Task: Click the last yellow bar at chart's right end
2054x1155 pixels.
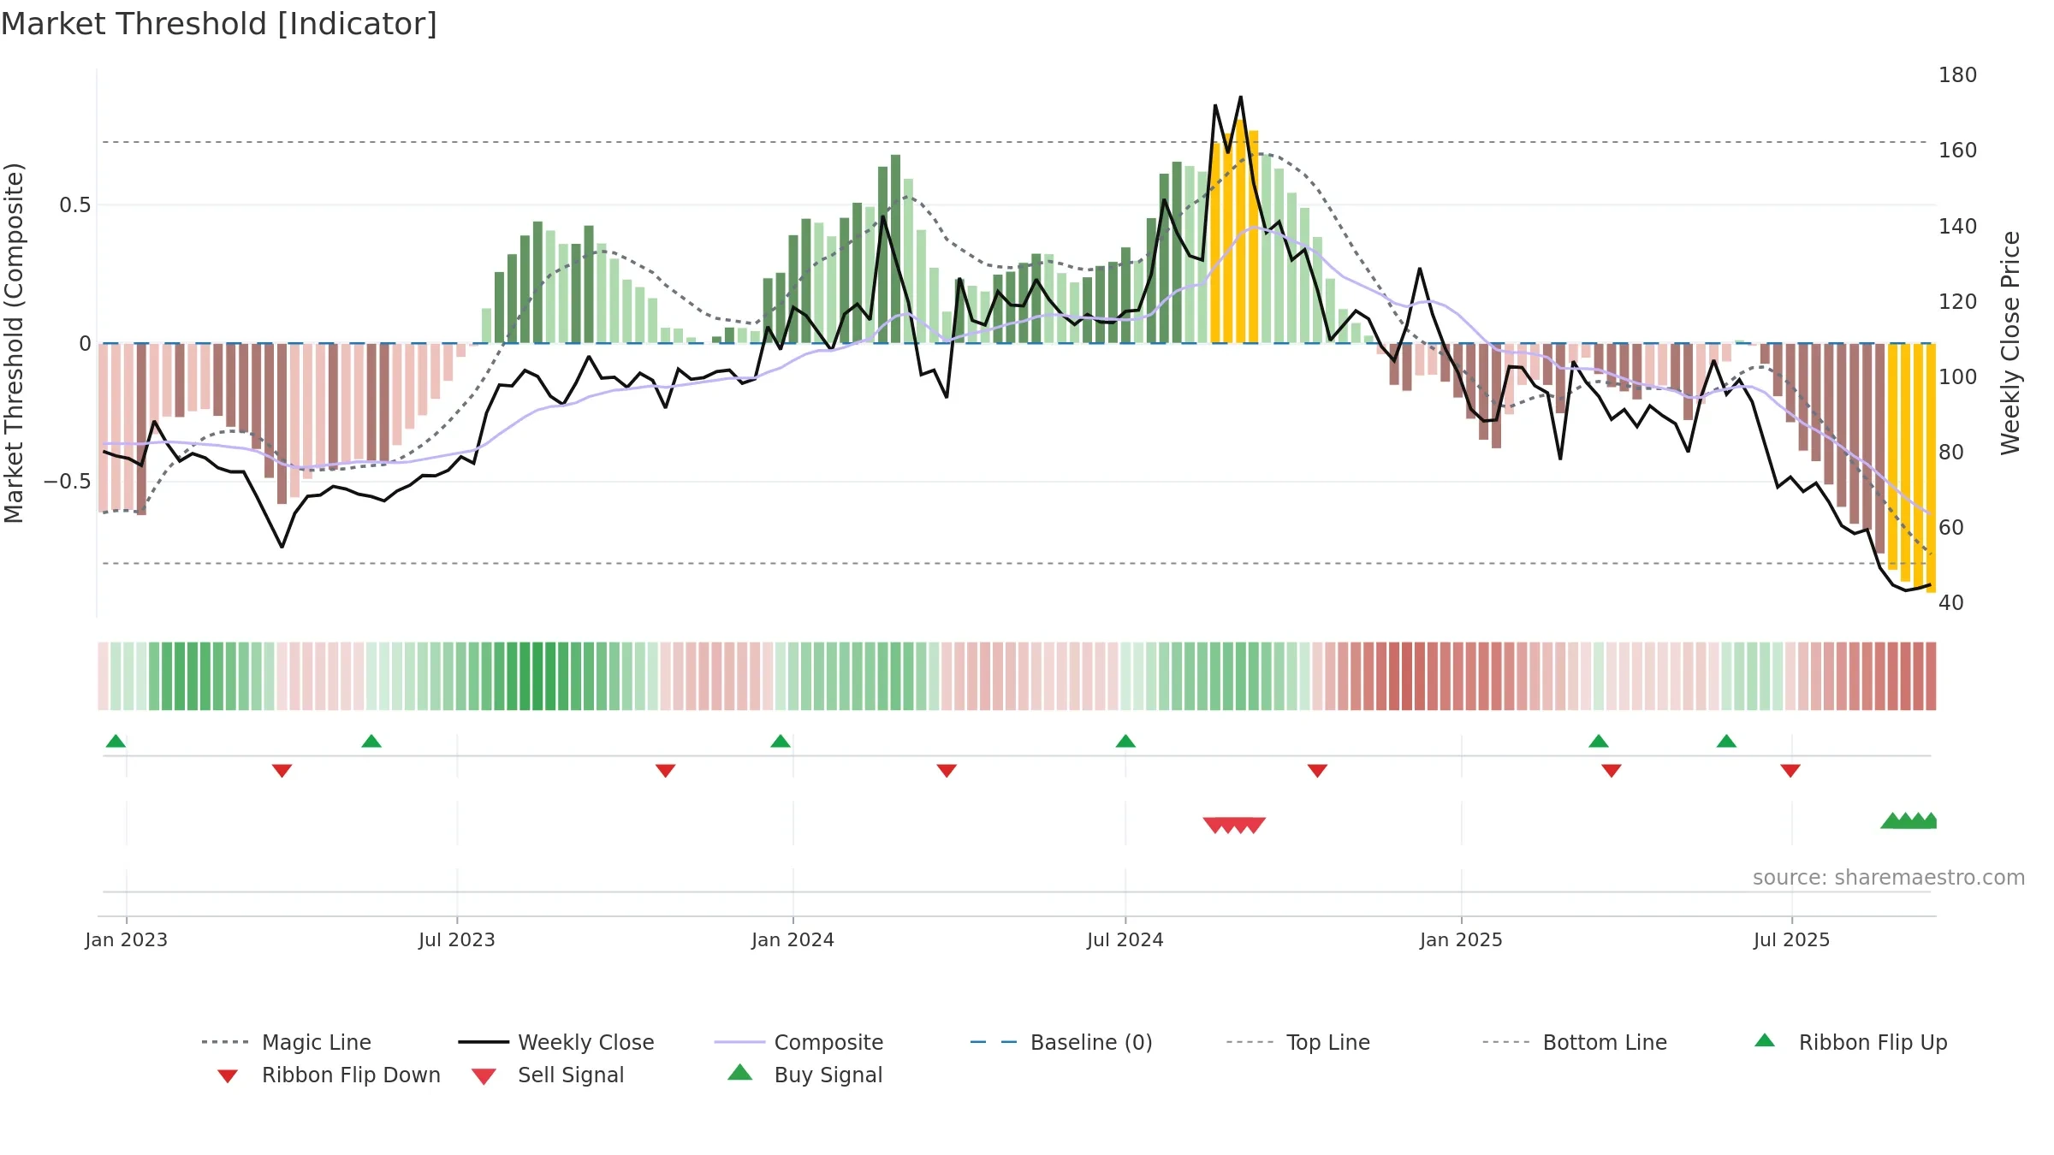Action: 1931,468
